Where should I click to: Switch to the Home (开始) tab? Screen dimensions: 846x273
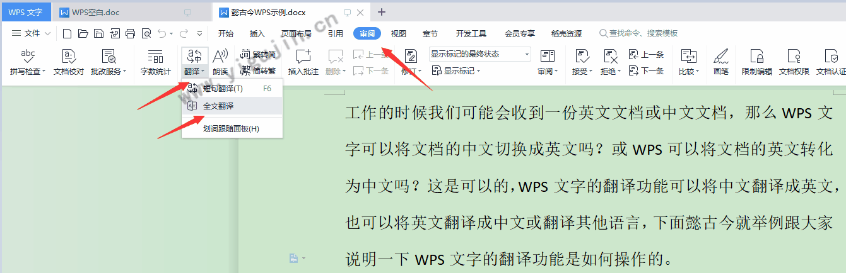tap(225, 33)
